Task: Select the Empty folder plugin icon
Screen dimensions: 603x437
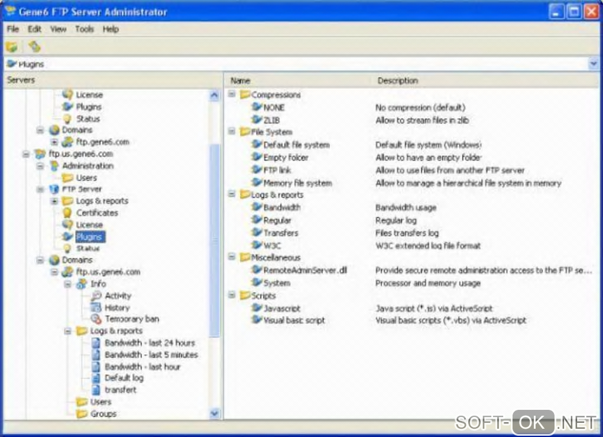Action: click(257, 157)
